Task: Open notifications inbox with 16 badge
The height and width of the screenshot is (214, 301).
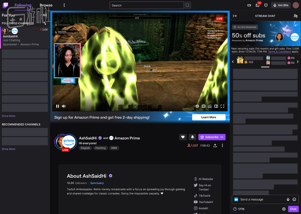Action: click(258, 5)
